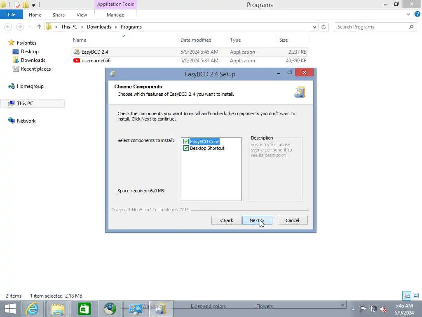Minimize the EasyBCD Setup dialog
422x317 pixels.
[x=279, y=73]
